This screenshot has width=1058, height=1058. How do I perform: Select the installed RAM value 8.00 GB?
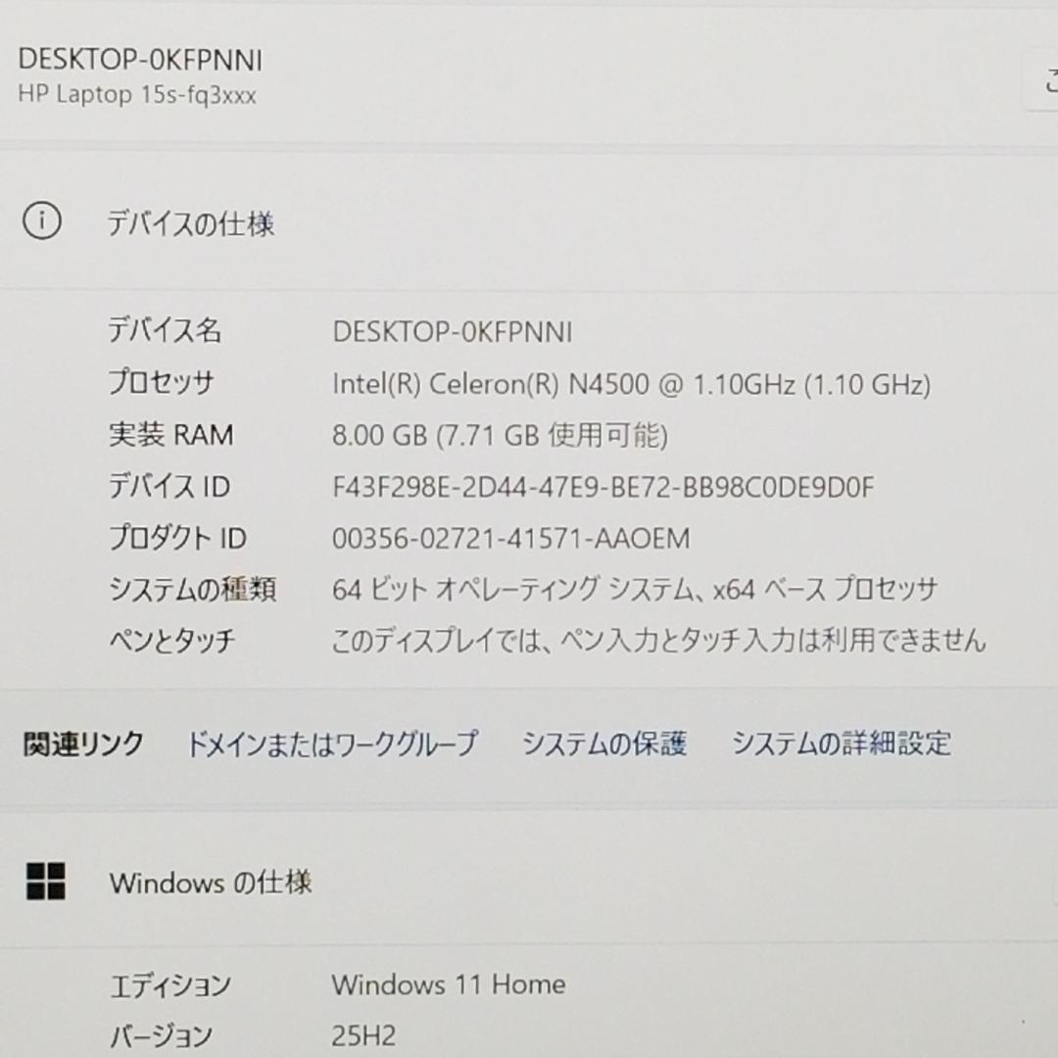pos(502,435)
